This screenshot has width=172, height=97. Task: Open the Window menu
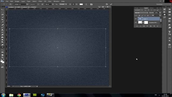pyautogui.click(x=56, y=1)
